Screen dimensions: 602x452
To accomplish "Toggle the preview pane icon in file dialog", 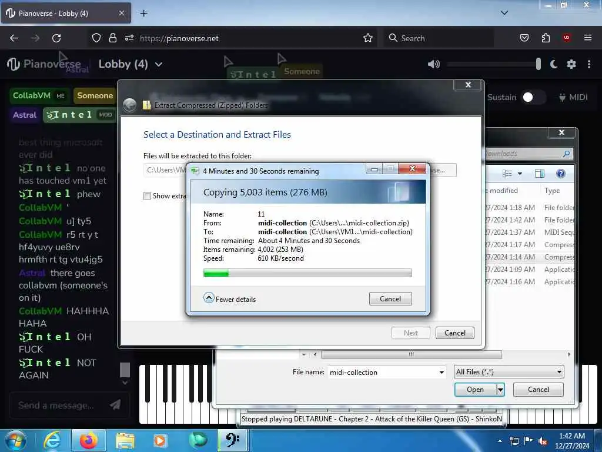I will click(540, 174).
